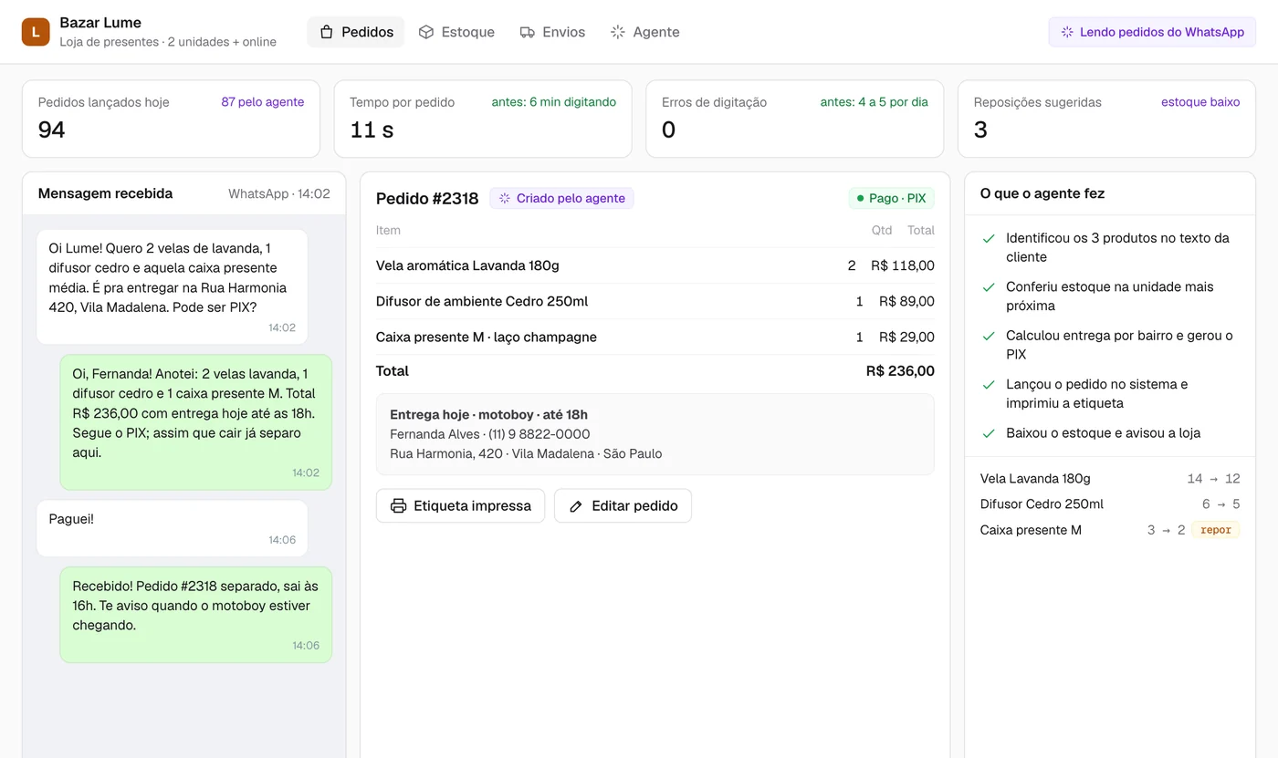Image resolution: width=1278 pixels, height=758 pixels.
Task: Click the repor tag for Caixa presente M
Action: 1216,530
